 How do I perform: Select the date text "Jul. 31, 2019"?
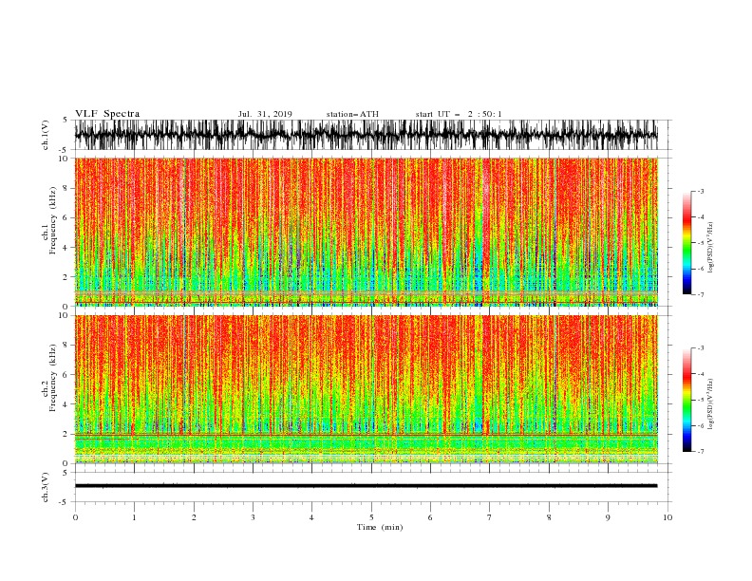coord(265,114)
